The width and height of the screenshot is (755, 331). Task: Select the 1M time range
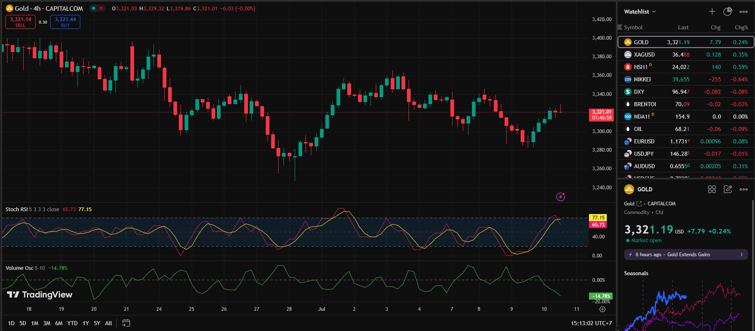35,323
